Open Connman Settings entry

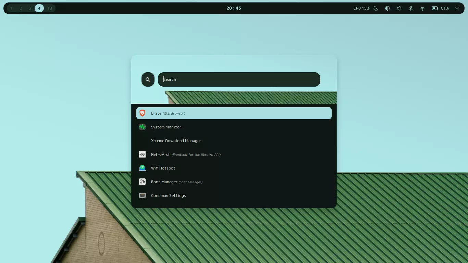pos(234,196)
